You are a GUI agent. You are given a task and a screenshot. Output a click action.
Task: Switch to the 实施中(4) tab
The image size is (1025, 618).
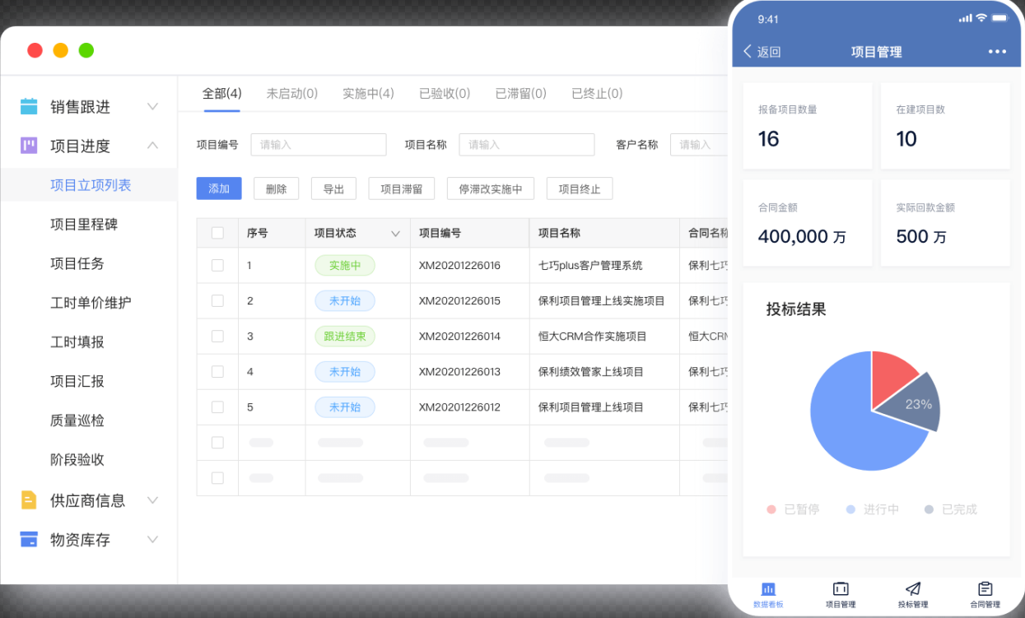[x=368, y=93]
